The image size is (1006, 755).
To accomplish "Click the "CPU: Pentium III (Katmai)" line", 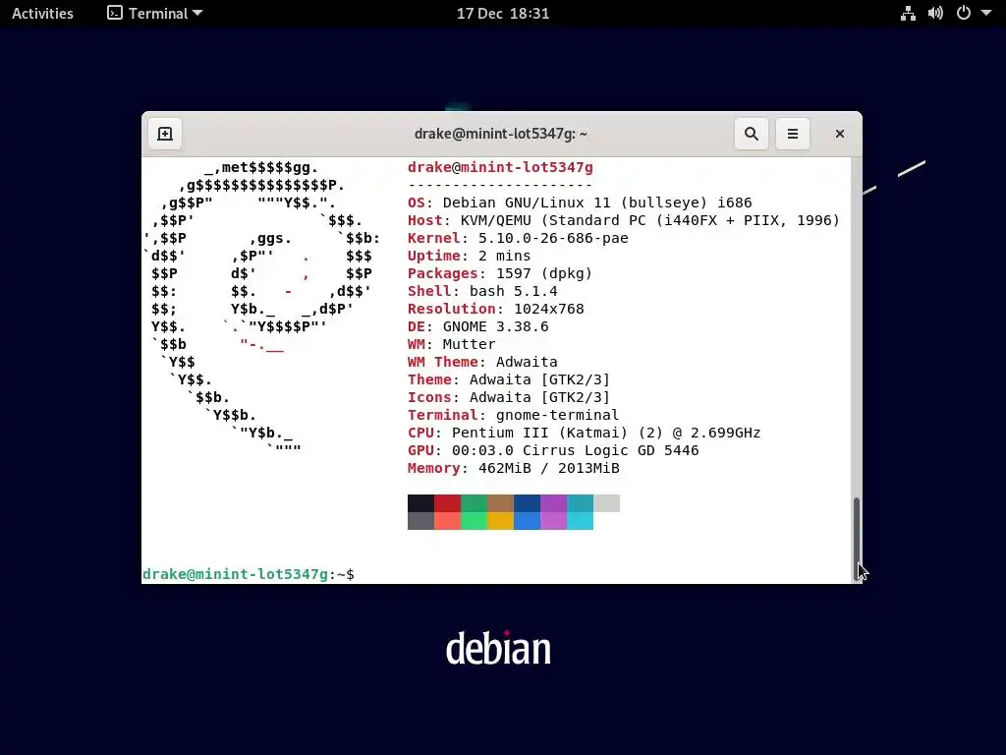I will (x=584, y=433).
